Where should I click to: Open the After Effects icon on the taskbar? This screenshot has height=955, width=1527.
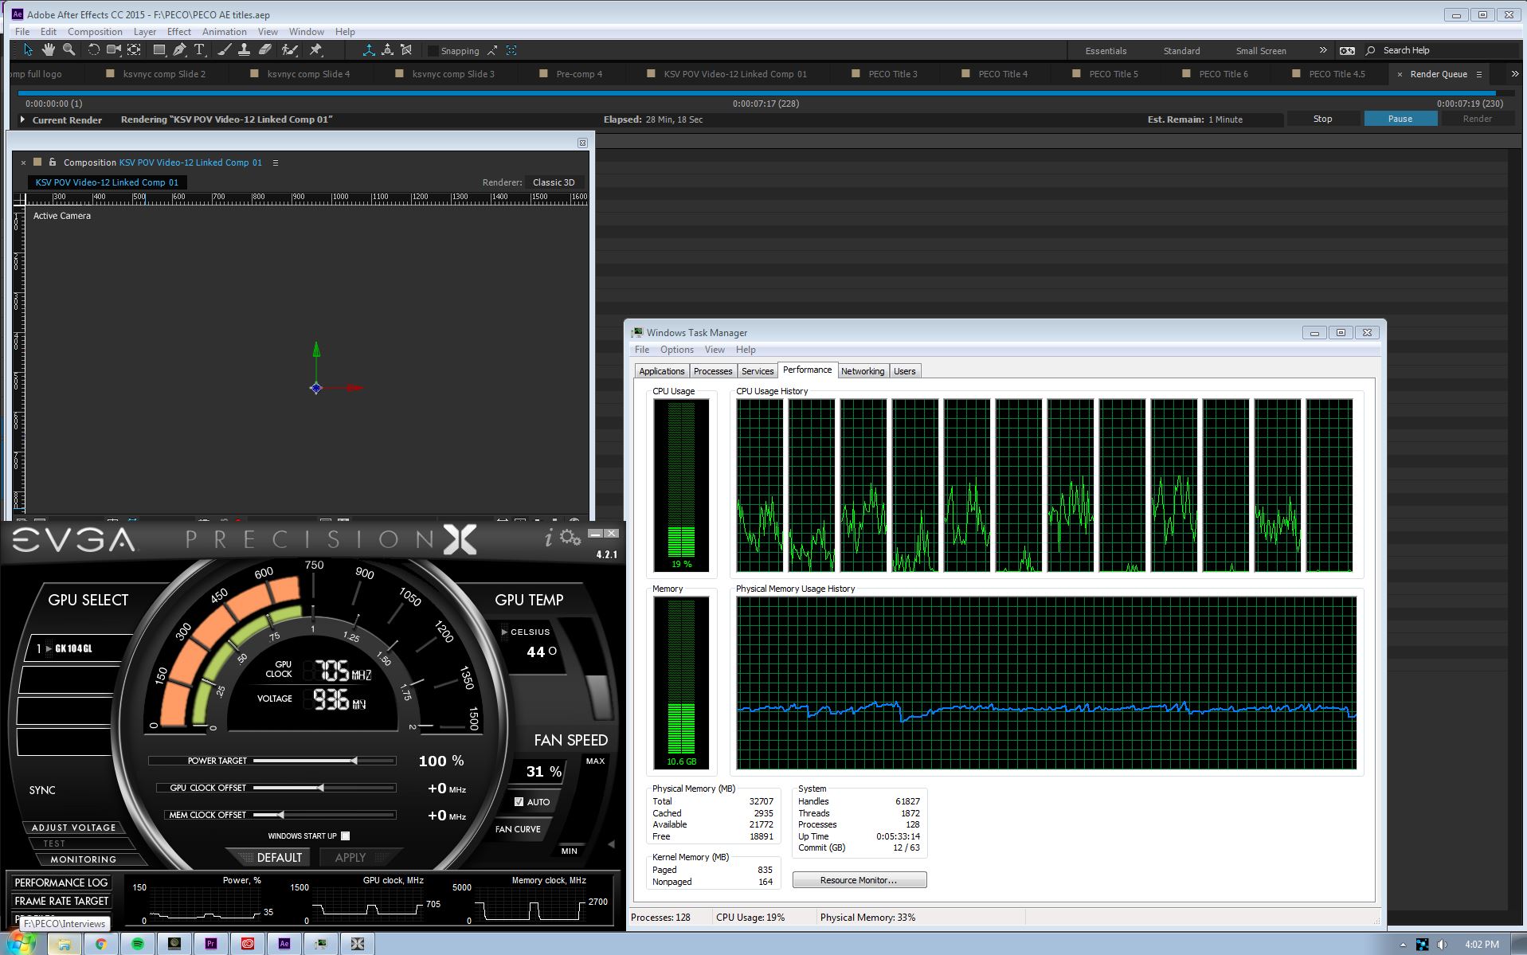tap(284, 943)
